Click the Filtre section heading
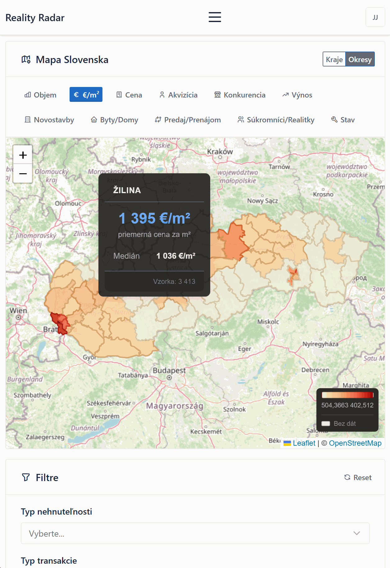The height and width of the screenshot is (568, 390). [47, 477]
